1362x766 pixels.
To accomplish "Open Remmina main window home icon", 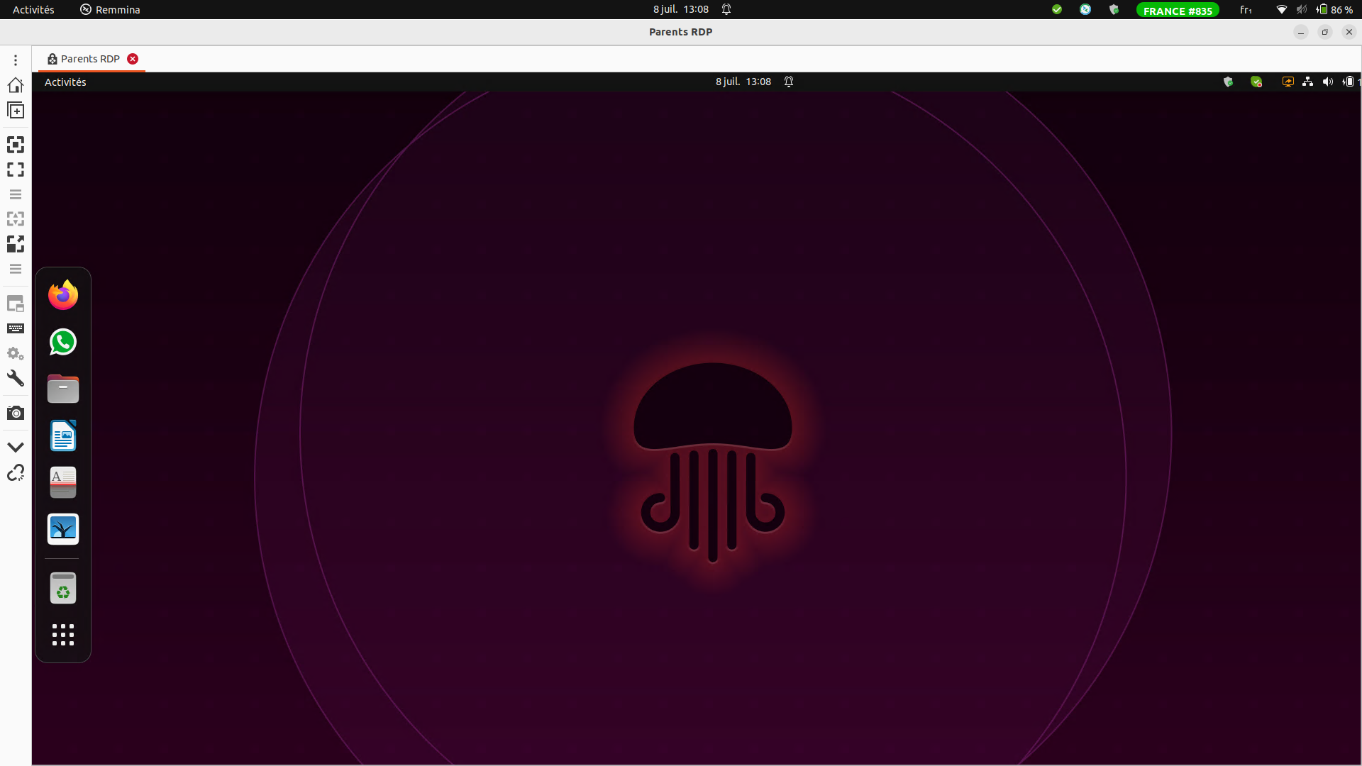I will tap(16, 85).
